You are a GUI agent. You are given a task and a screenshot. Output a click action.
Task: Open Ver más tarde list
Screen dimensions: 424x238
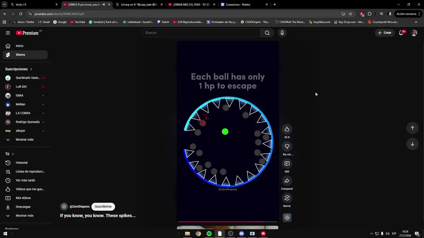pyautogui.click(x=25, y=180)
